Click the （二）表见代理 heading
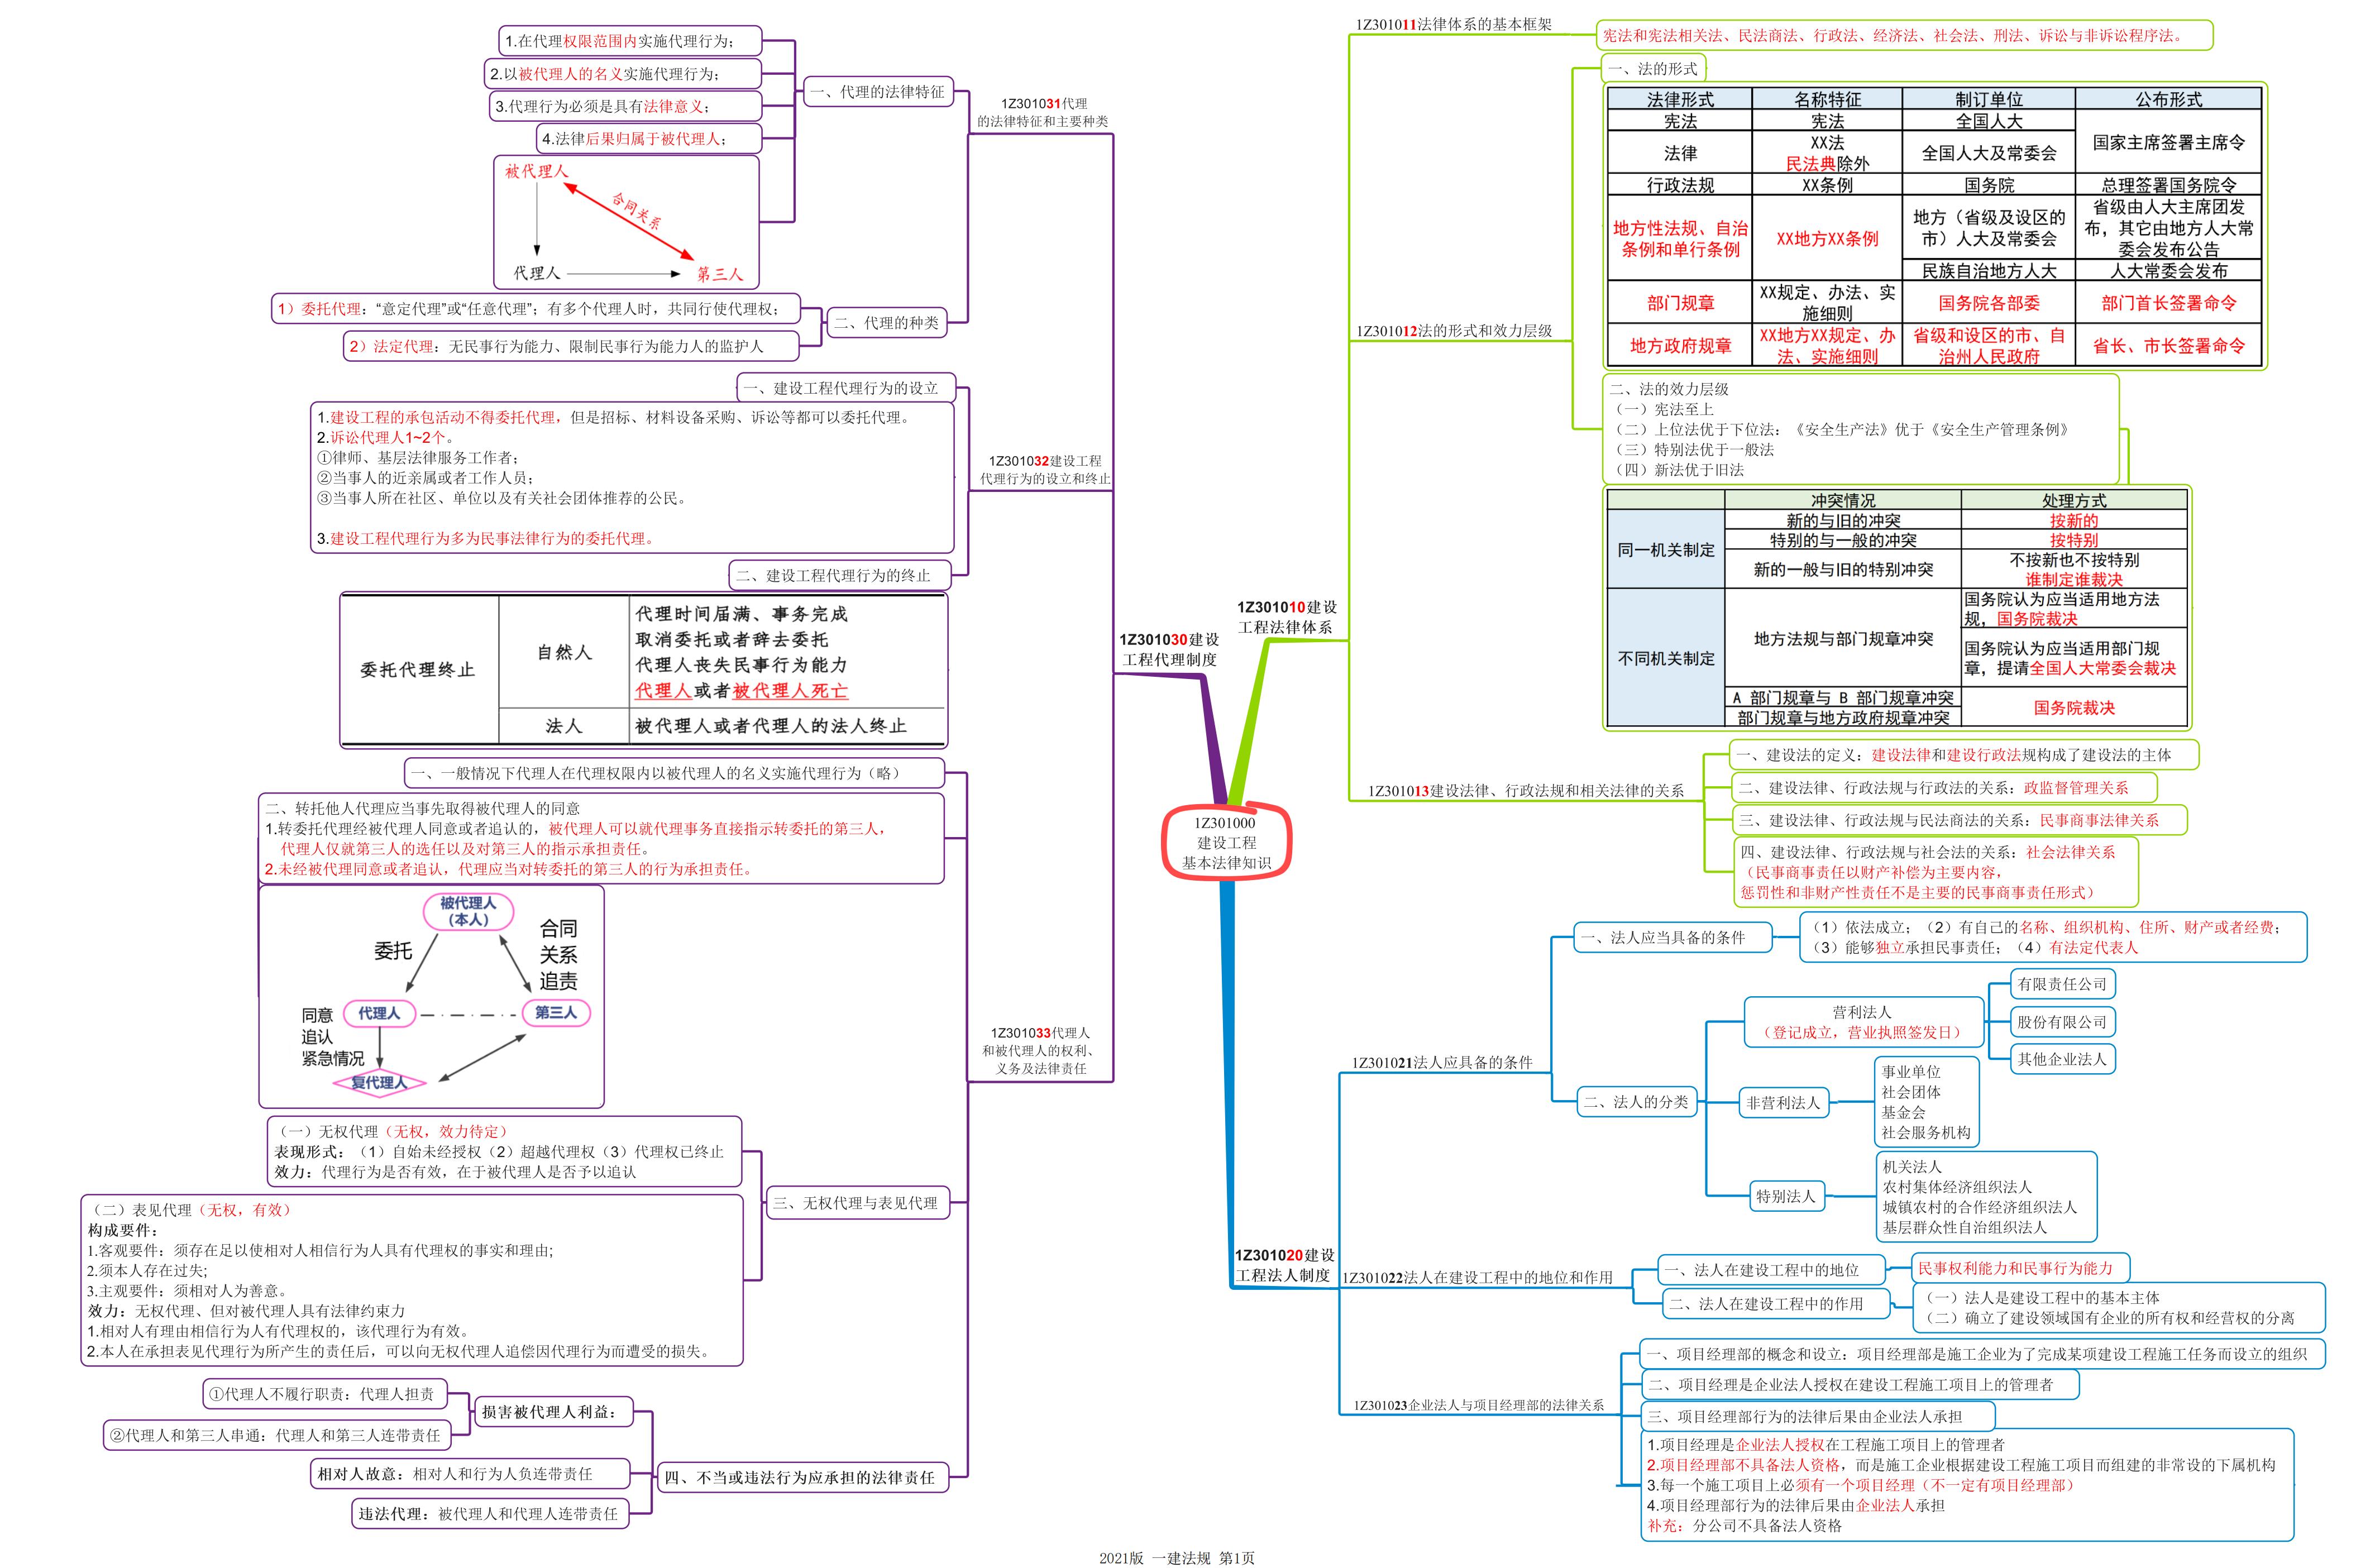 coord(190,1209)
